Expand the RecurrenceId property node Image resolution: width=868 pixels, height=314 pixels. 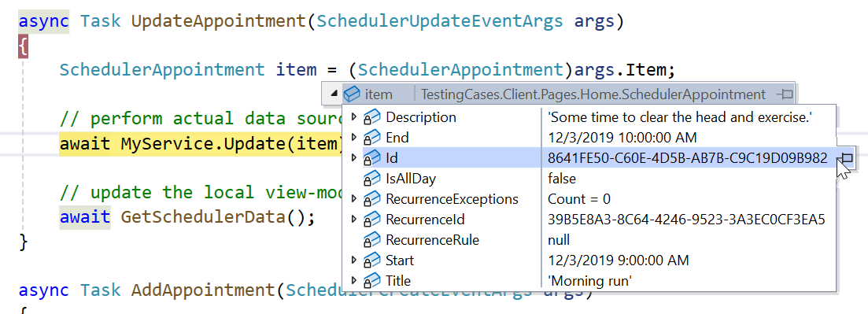(x=354, y=220)
